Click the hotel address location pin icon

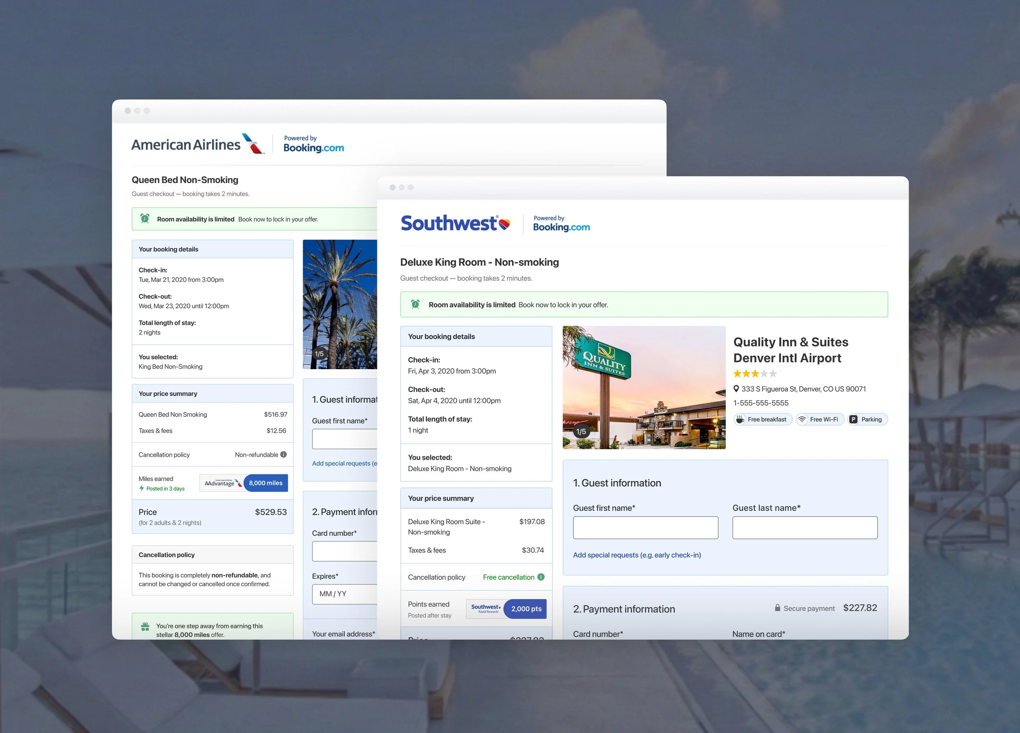coord(736,389)
